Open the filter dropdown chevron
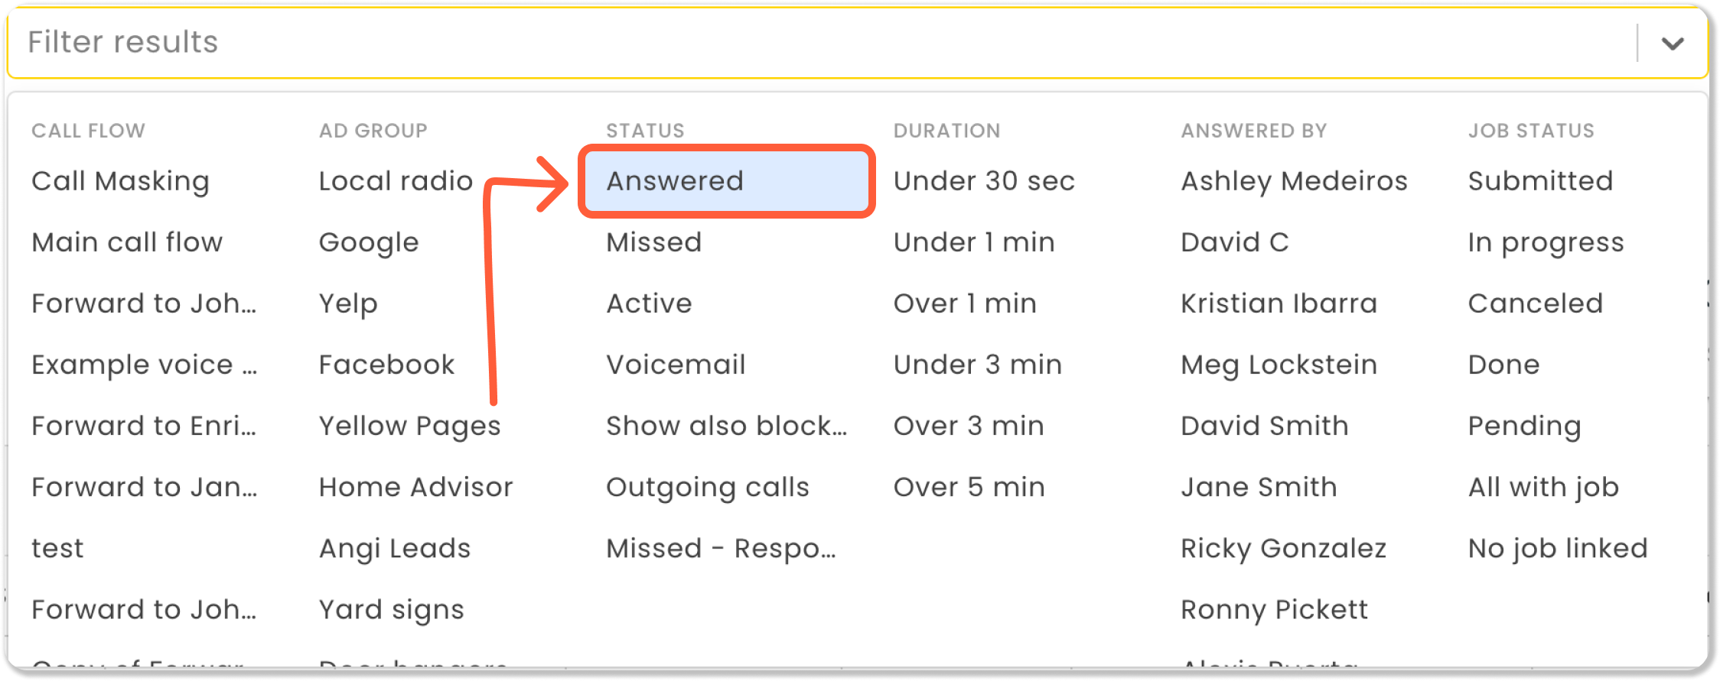The height and width of the screenshot is (681, 1720). click(x=1672, y=44)
